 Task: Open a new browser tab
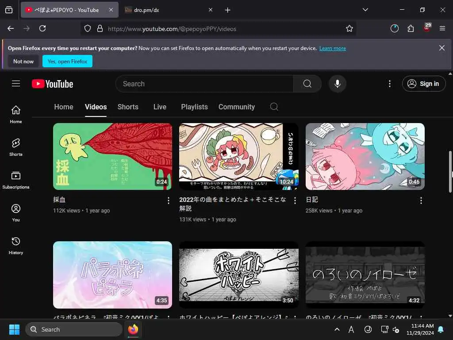[228, 10]
